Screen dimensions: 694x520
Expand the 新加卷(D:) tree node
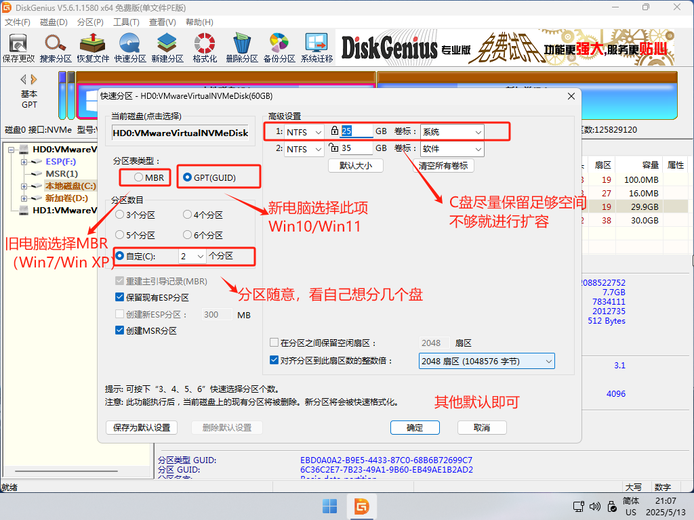pos(24,198)
